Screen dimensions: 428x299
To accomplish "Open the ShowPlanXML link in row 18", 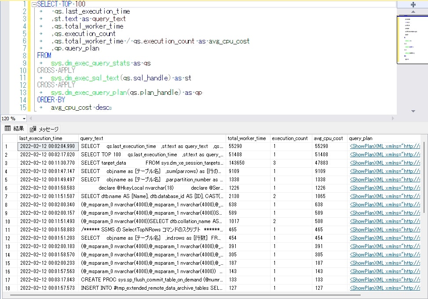I will click(x=385, y=288).
